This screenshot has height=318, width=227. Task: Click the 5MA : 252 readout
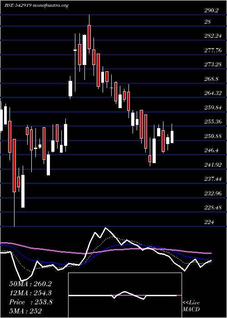point(26,311)
